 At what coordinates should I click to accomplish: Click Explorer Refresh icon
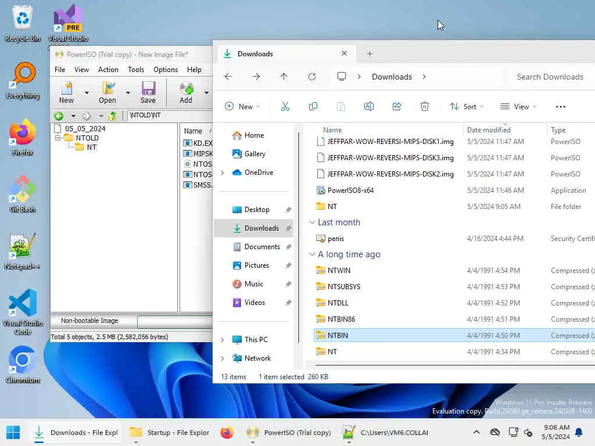(312, 77)
